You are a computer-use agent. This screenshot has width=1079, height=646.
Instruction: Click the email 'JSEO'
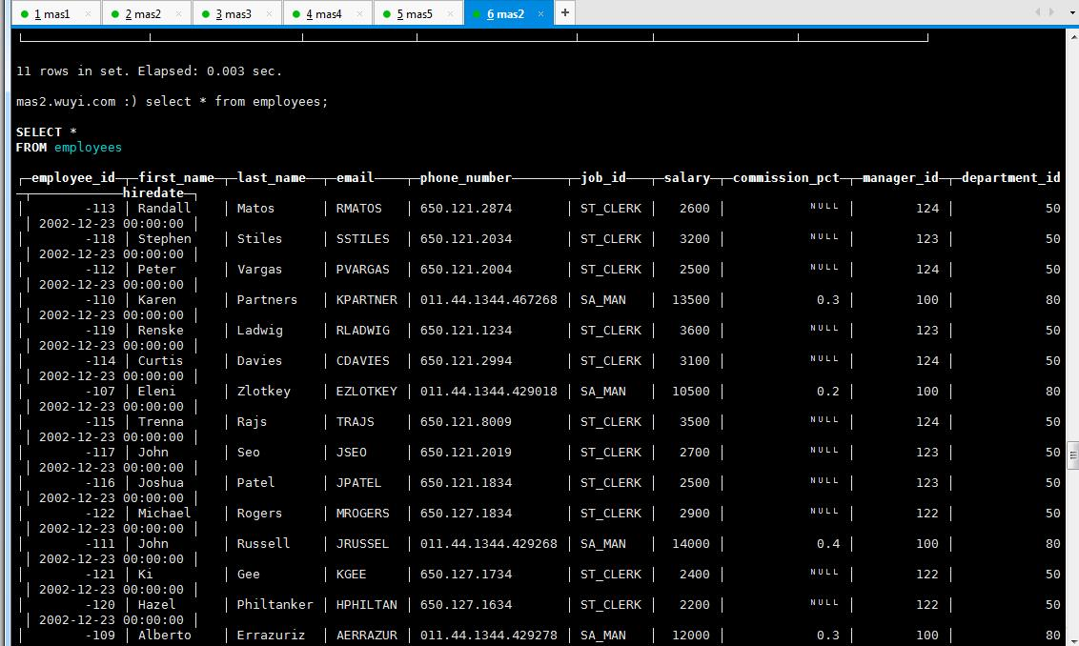coord(351,452)
